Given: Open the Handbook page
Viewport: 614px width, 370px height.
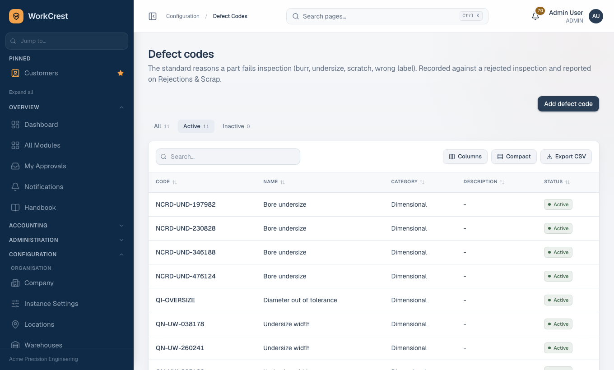Looking at the screenshot, I should [67, 208].
